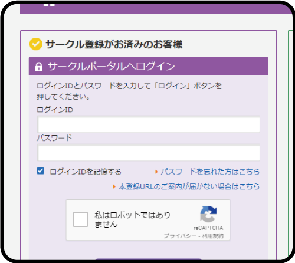This screenshot has width=295, height=263.
Task: Focus the ログインID input field
Action: (x=149, y=124)
